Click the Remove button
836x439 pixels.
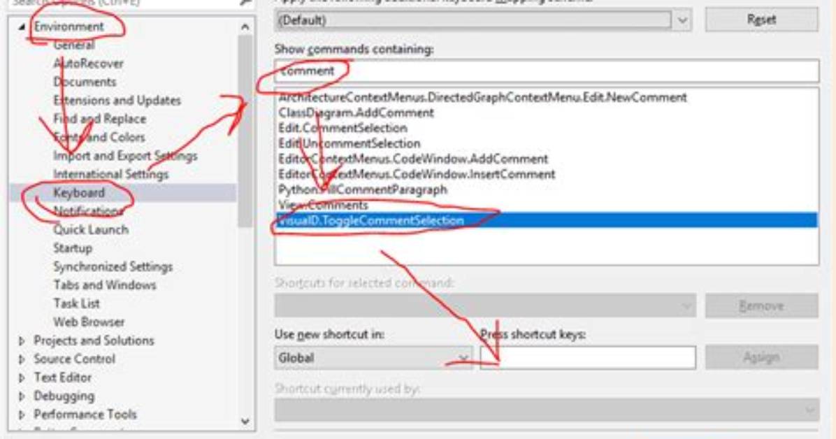(x=761, y=306)
